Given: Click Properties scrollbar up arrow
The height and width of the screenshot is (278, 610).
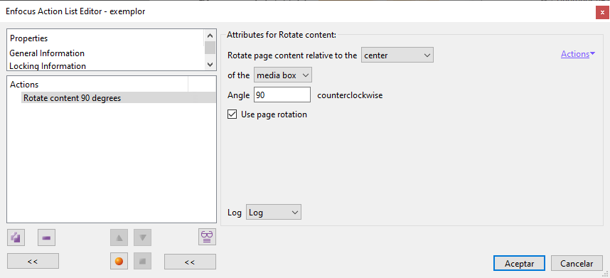Looking at the screenshot, I should coord(210,35).
